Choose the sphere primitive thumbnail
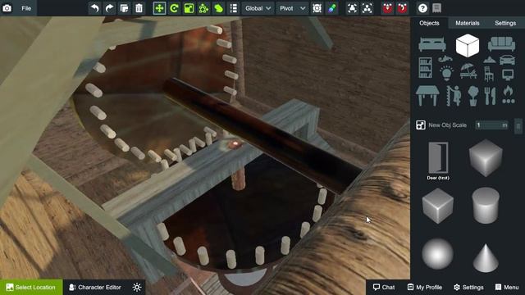The width and height of the screenshot is (525, 295). pos(437,254)
